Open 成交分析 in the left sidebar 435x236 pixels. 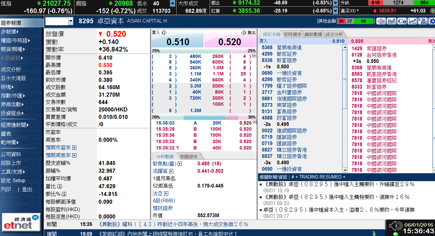coord(11,69)
